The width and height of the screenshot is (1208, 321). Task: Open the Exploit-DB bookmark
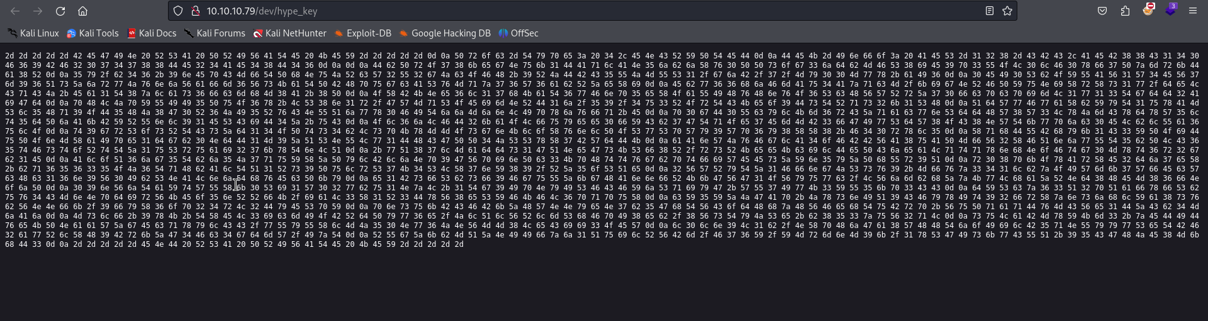click(362, 33)
